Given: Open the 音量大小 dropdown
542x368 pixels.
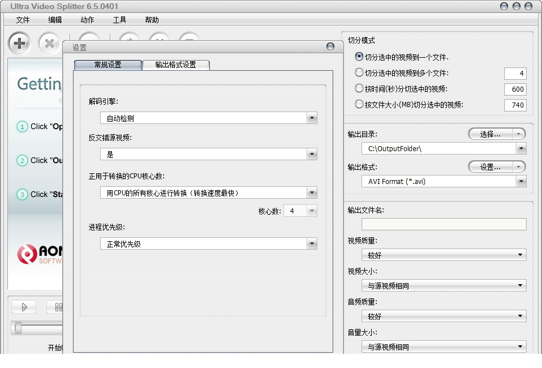Looking at the screenshot, I should coord(444,346).
